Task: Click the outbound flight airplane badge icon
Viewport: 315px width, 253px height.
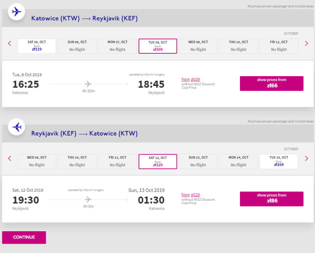Action: (x=16, y=12)
